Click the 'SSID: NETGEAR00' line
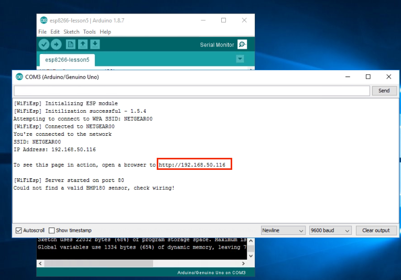Viewport: 401px width, 280px height. click(37, 142)
